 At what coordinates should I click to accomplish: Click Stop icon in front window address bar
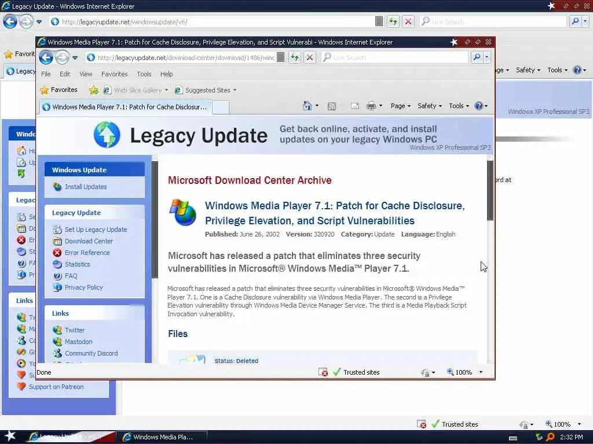(310, 57)
